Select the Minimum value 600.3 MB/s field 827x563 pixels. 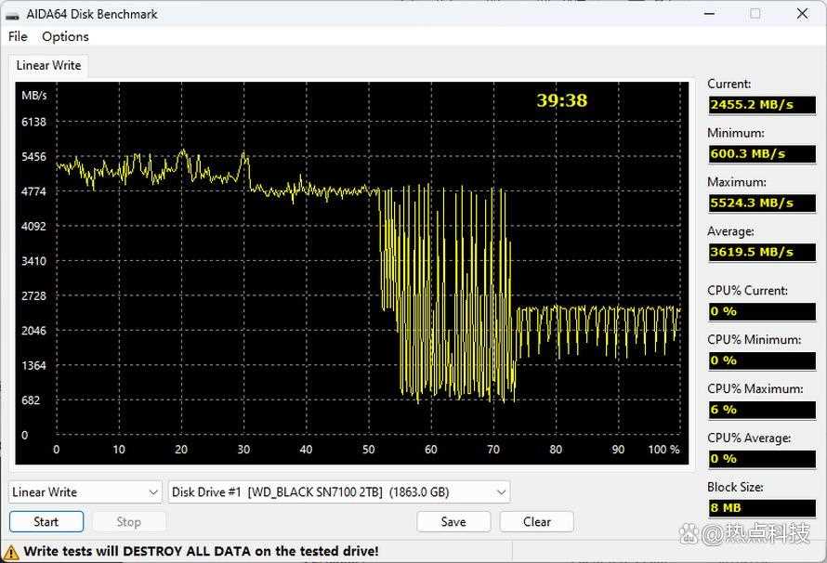[x=762, y=153]
